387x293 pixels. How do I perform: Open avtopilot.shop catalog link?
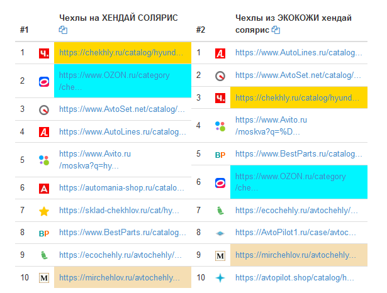pos(294,278)
